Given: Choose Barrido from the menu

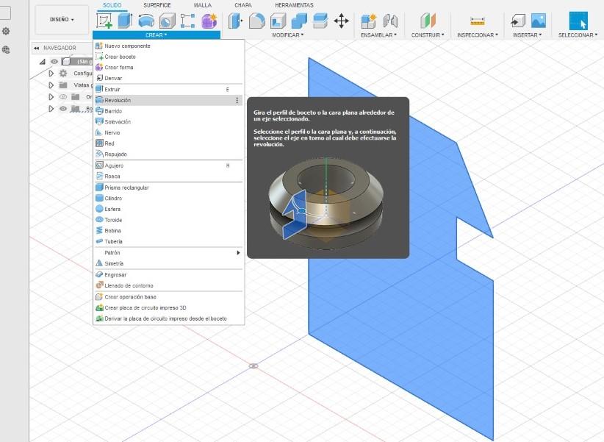Looking at the screenshot, I should point(169,111).
